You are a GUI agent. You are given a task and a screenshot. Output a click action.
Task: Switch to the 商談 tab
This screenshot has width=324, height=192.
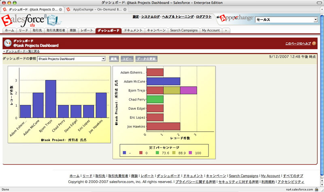coord(73,30)
